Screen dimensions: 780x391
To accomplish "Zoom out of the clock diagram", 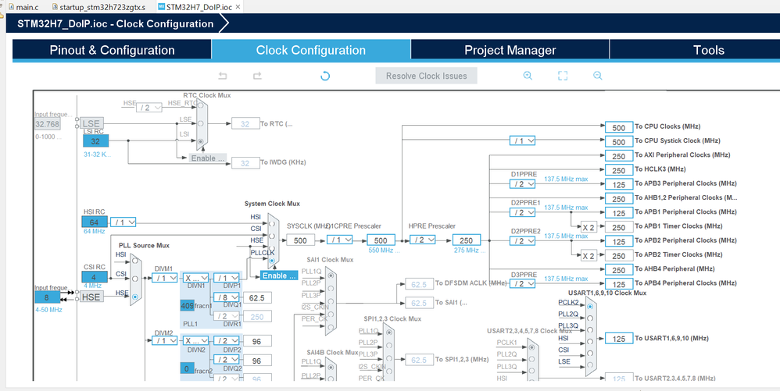I will 597,76.
